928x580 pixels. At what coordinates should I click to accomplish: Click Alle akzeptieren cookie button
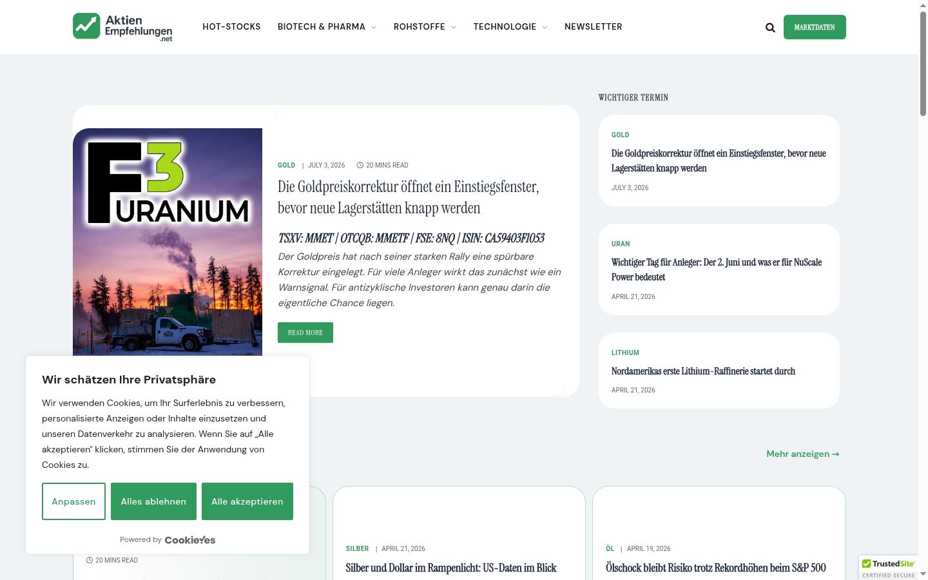[247, 501]
